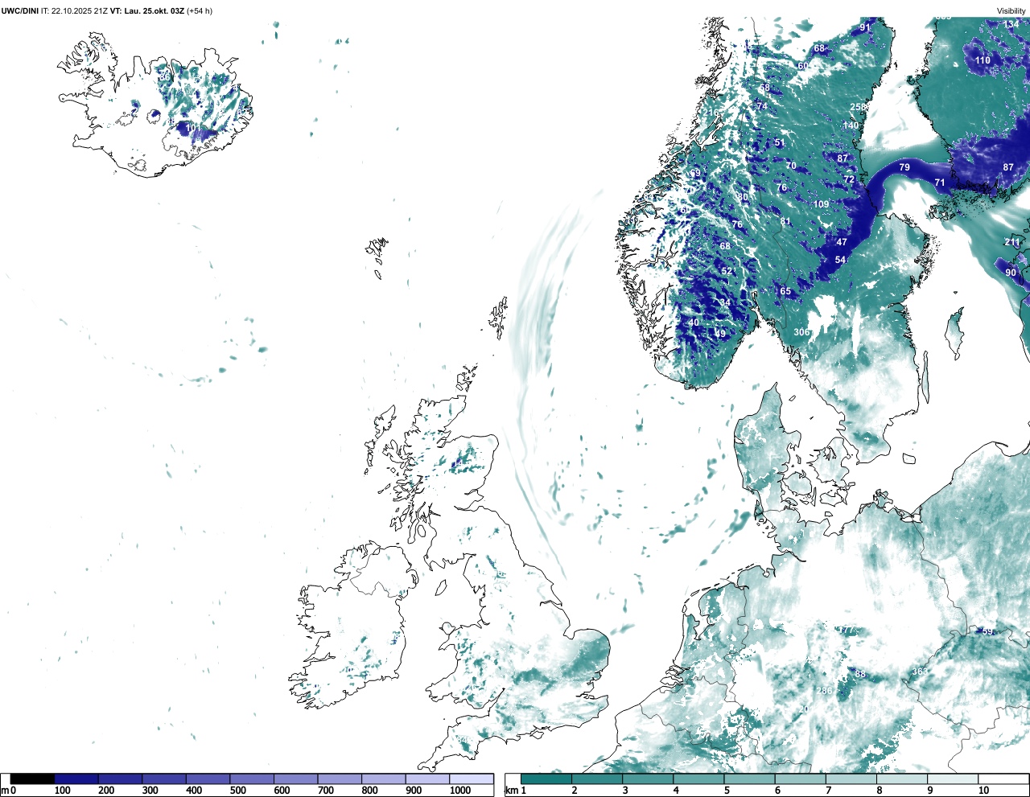Click the '(+54 h)' forecast offset text
The height and width of the screenshot is (797, 1030).
click(200, 11)
